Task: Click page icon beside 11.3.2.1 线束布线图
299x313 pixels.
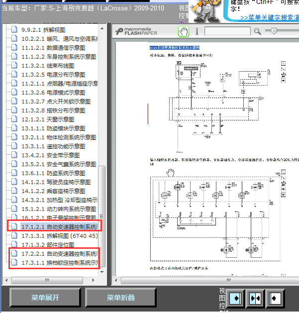Action: (x=14, y=65)
